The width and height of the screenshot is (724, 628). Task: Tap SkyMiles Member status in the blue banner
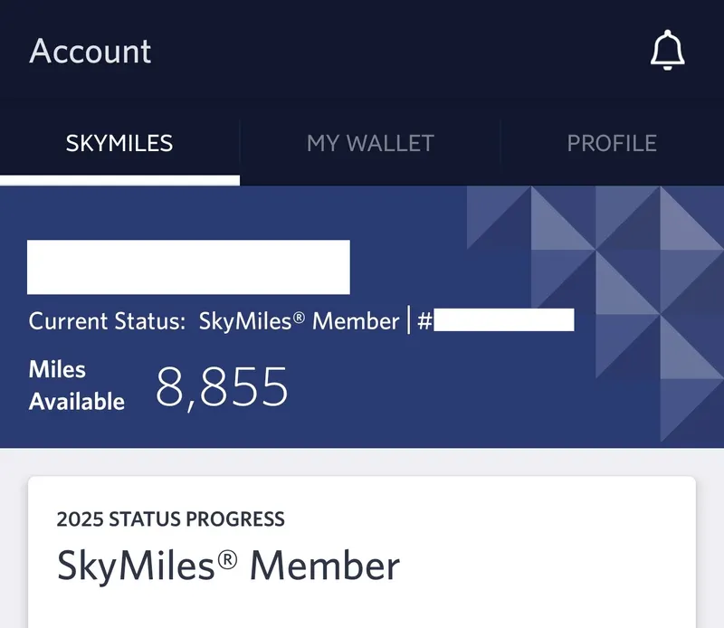pos(299,321)
